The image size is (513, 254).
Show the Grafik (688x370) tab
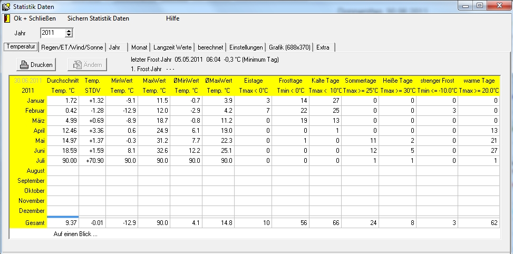289,47
